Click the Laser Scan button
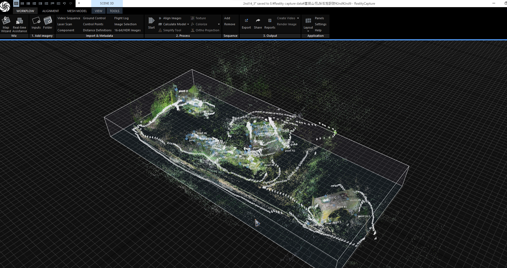507x268 pixels. tap(65, 24)
